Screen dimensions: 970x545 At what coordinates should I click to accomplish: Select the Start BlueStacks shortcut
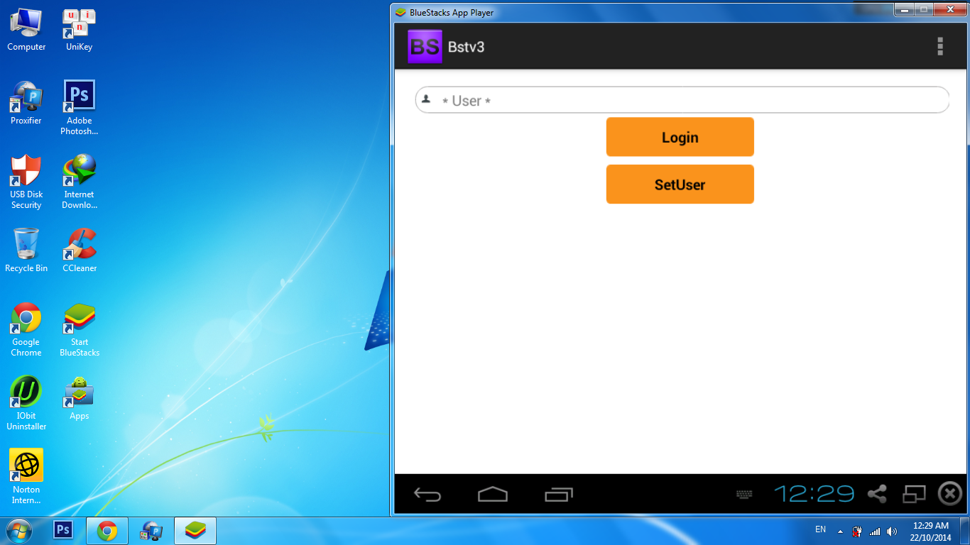tap(80, 330)
